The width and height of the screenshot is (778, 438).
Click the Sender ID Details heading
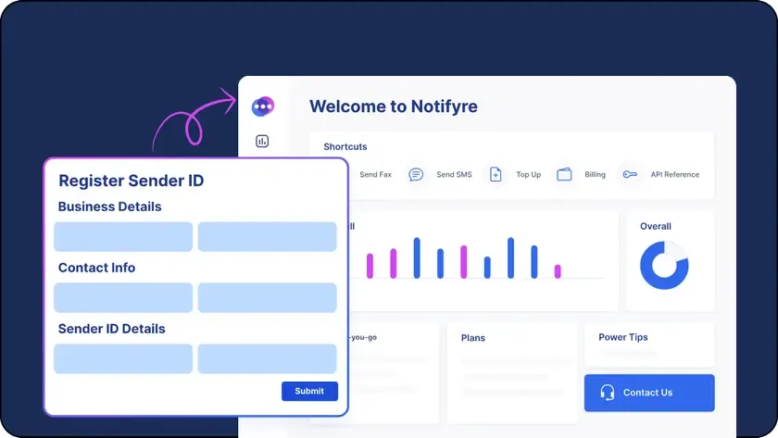[112, 329]
